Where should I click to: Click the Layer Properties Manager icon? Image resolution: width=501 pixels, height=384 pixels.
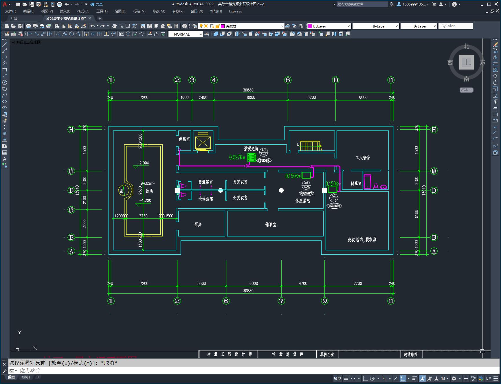pyautogui.click(x=194, y=26)
